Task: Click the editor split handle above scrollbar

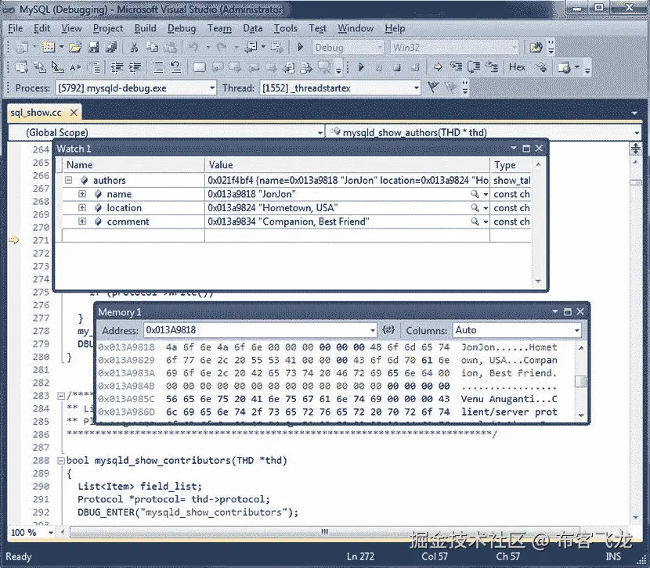Action: [635, 148]
